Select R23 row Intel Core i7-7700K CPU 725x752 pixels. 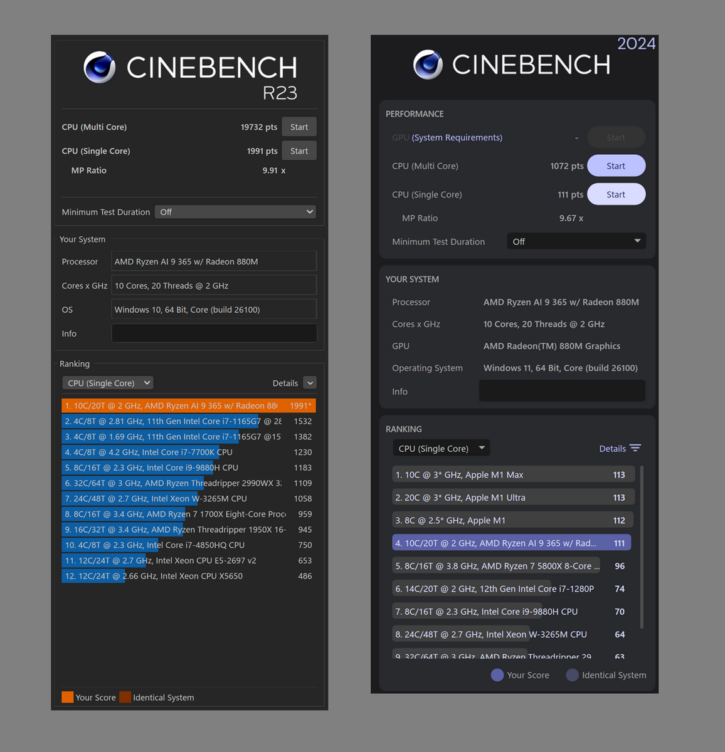[188, 452]
